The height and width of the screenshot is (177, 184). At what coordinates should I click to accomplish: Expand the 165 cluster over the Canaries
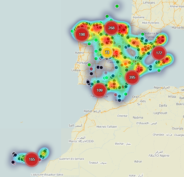click(x=32, y=159)
